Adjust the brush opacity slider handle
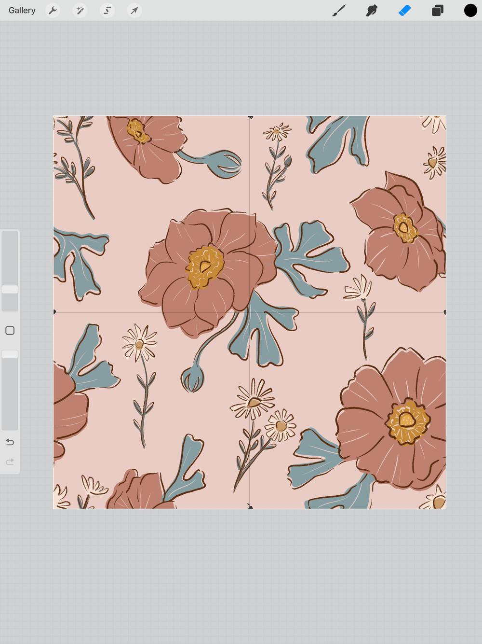Image resolution: width=482 pixels, height=644 pixels. pyautogui.click(x=10, y=354)
